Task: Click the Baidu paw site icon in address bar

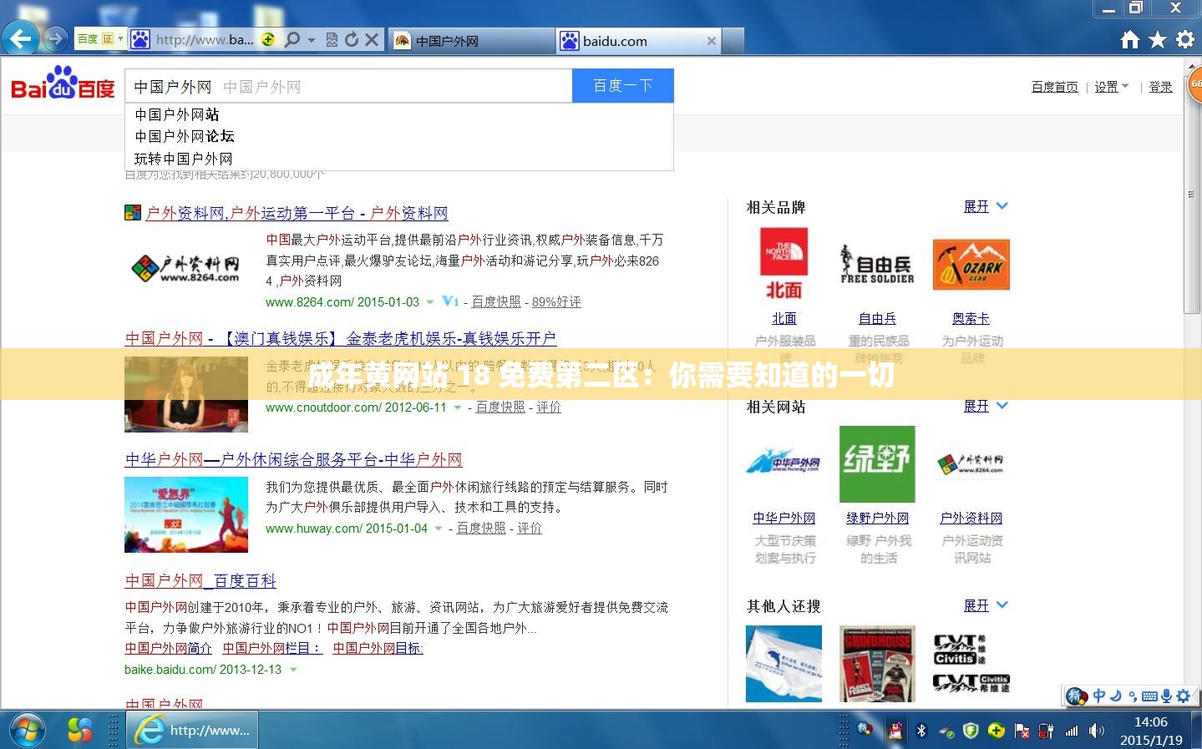Action: point(140,39)
